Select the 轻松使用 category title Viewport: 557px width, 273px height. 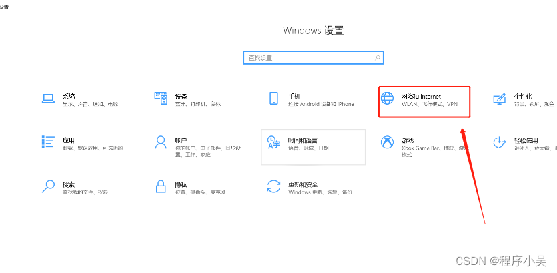click(526, 140)
